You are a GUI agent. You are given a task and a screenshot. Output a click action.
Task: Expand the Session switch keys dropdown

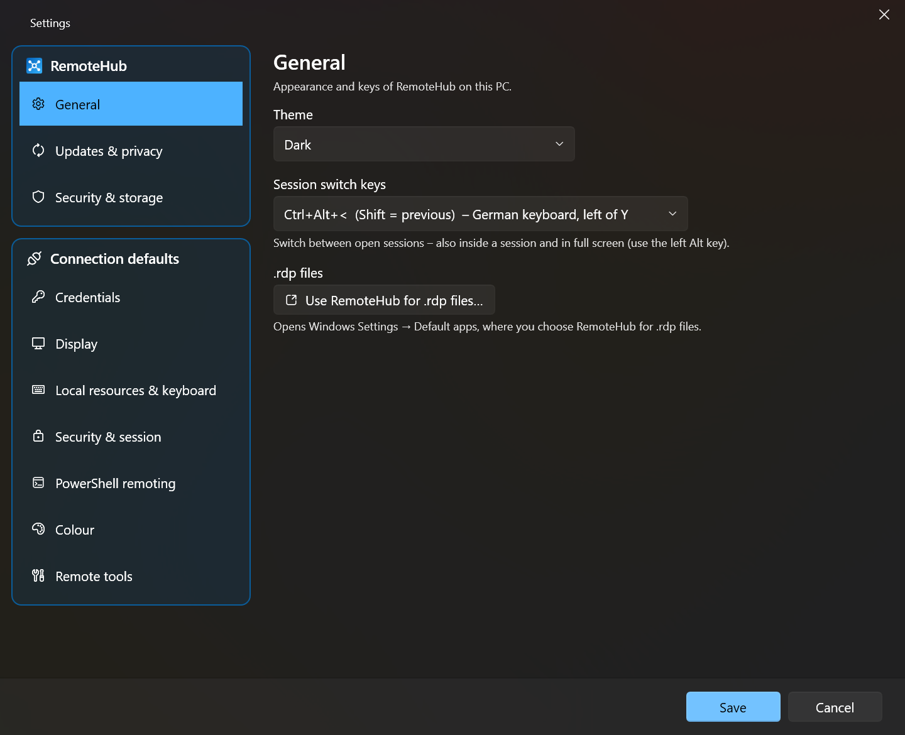481,214
